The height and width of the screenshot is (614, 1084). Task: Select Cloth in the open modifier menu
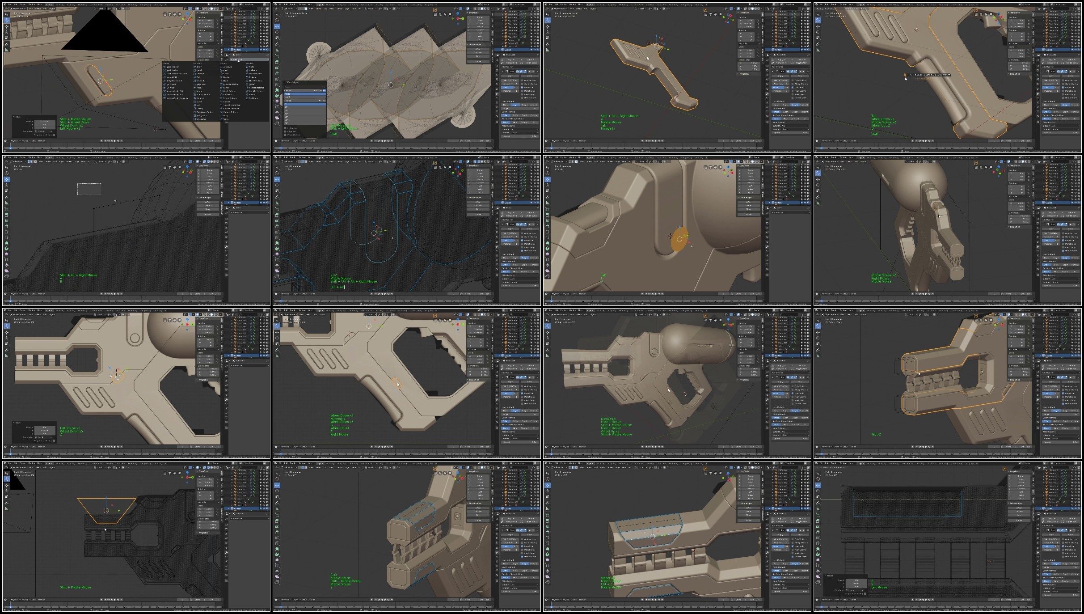pyautogui.click(x=252, y=67)
